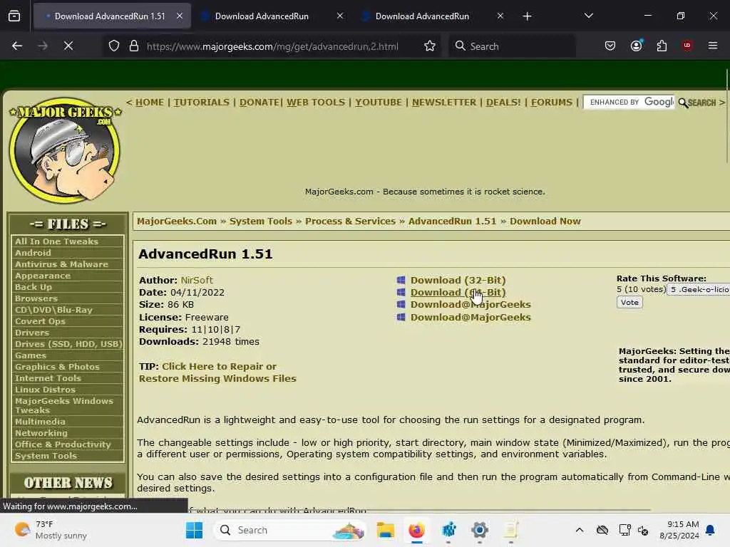Click the Vote button

pyautogui.click(x=629, y=302)
